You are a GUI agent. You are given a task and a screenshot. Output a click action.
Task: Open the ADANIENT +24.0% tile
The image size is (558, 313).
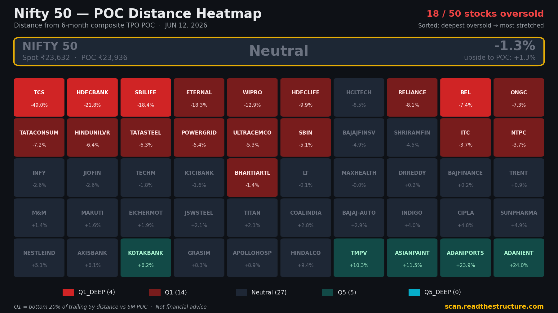click(519, 258)
